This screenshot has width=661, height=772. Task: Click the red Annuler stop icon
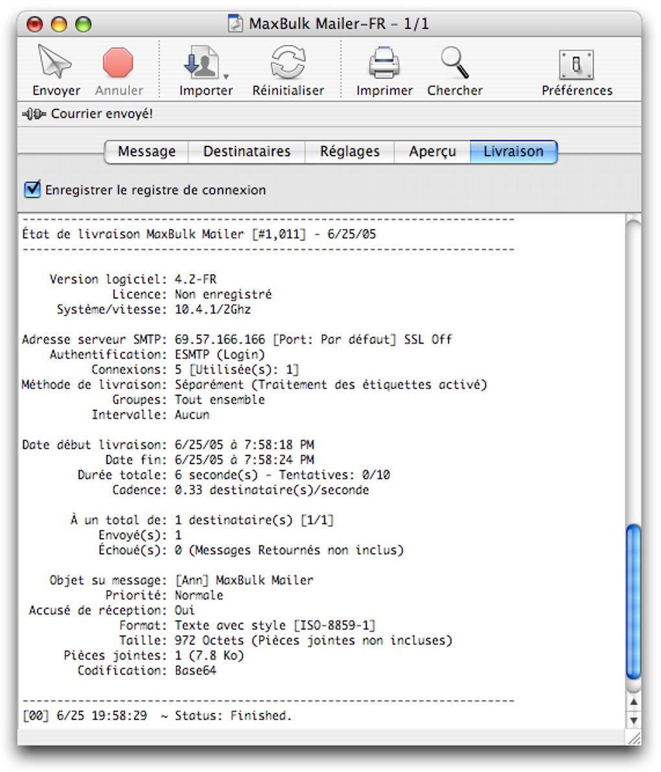(118, 62)
